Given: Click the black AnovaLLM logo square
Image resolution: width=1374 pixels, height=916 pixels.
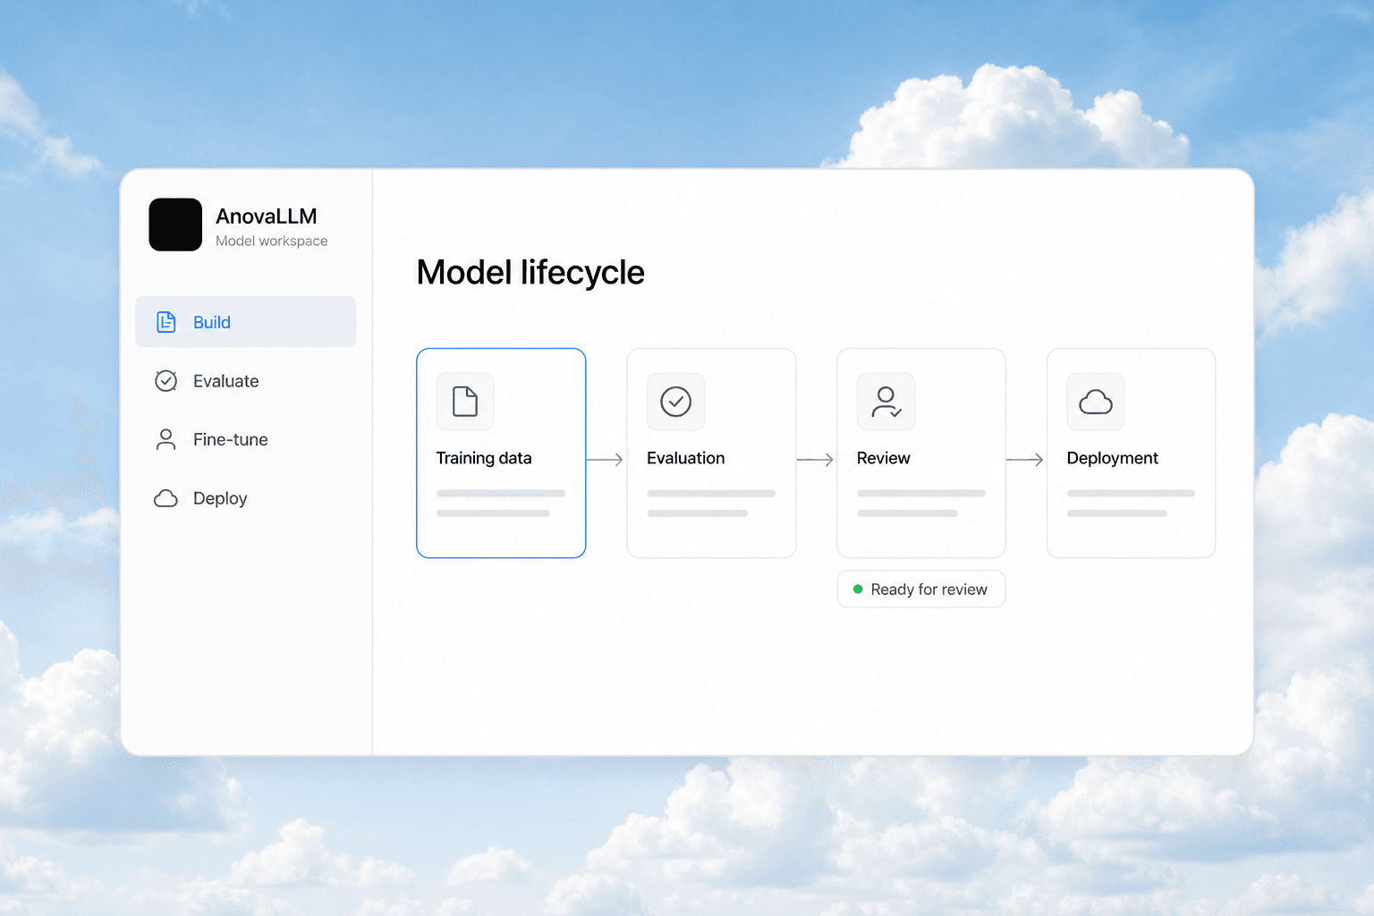Looking at the screenshot, I should 175,225.
